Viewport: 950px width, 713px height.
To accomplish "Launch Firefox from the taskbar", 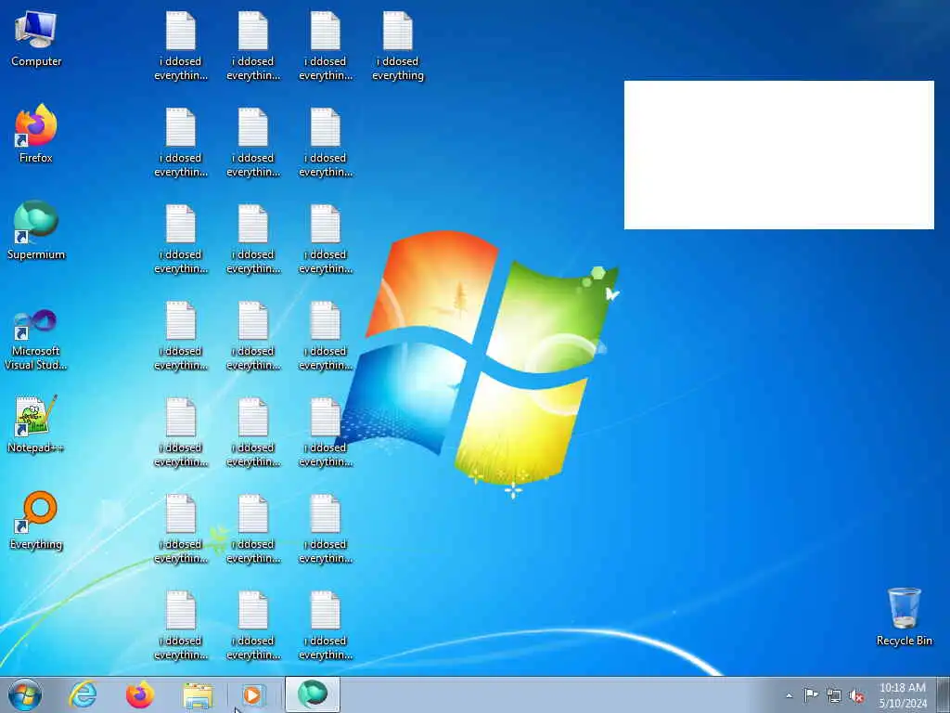I will [x=140, y=694].
